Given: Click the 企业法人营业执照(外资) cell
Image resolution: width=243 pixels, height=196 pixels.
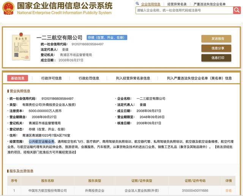Looking at the screenshot, I should (142, 191).
